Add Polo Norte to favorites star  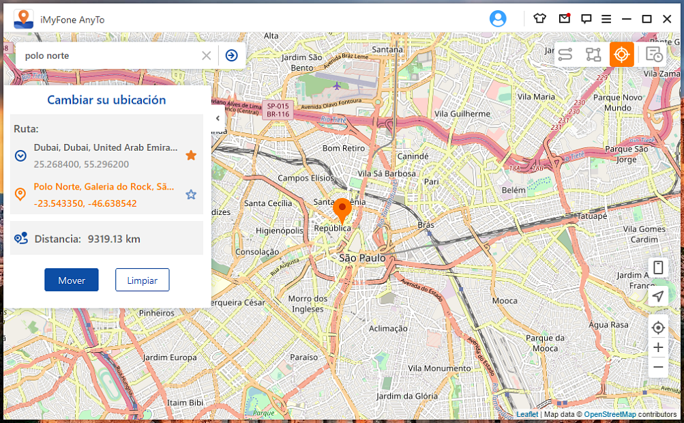pos(191,194)
